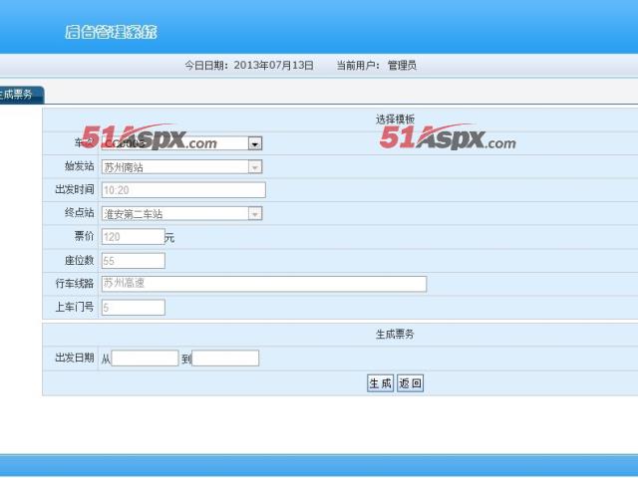Click the 出发日期 end date field after 到
Screen dimensions: 638x478
point(225,358)
